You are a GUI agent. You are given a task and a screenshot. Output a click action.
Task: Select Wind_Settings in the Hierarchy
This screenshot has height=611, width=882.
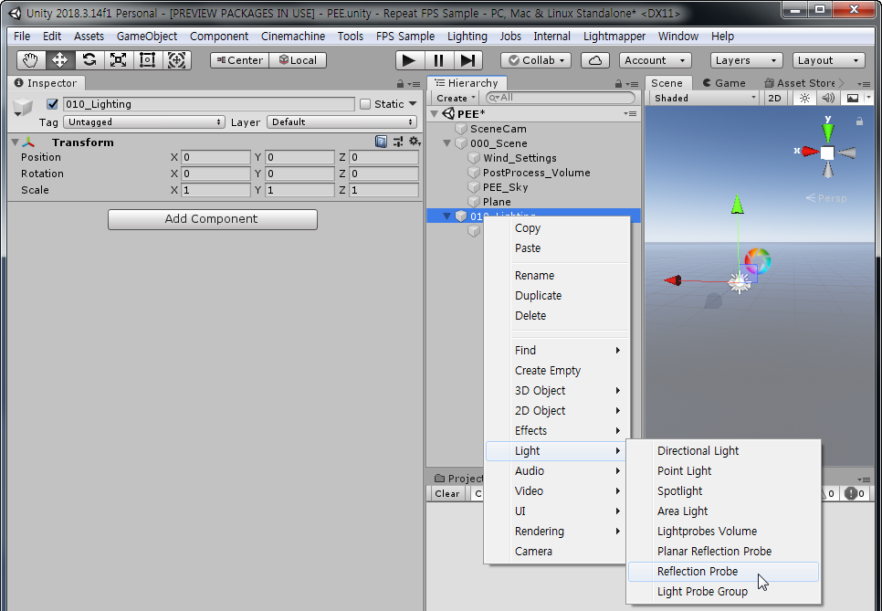tap(520, 158)
